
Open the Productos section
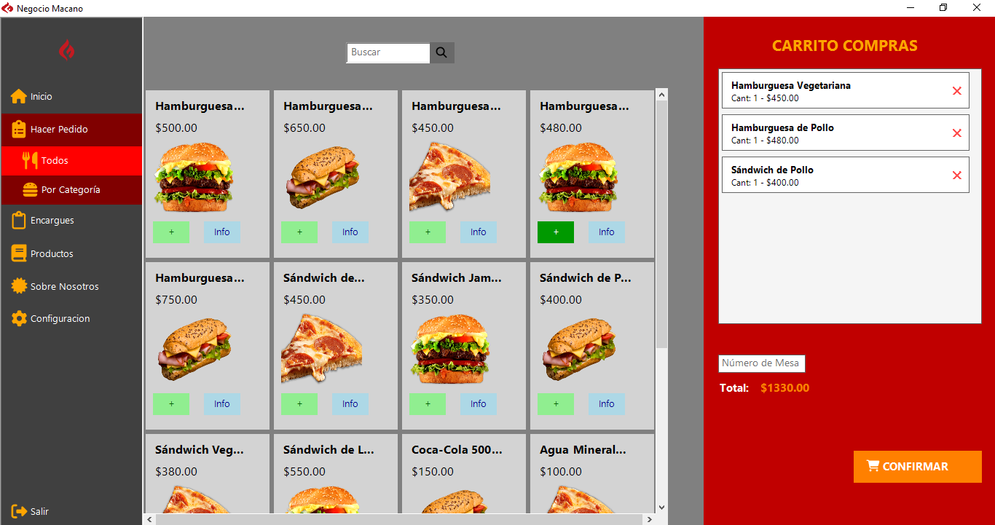click(x=71, y=254)
